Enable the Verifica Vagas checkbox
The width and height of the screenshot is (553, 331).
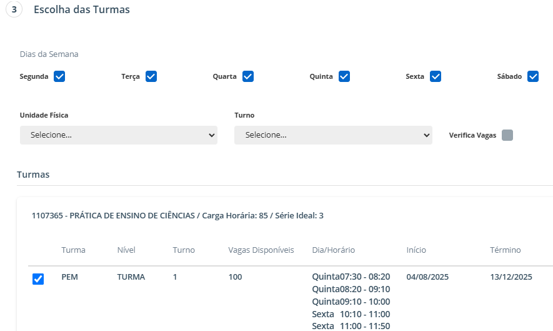tap(507, 135)
